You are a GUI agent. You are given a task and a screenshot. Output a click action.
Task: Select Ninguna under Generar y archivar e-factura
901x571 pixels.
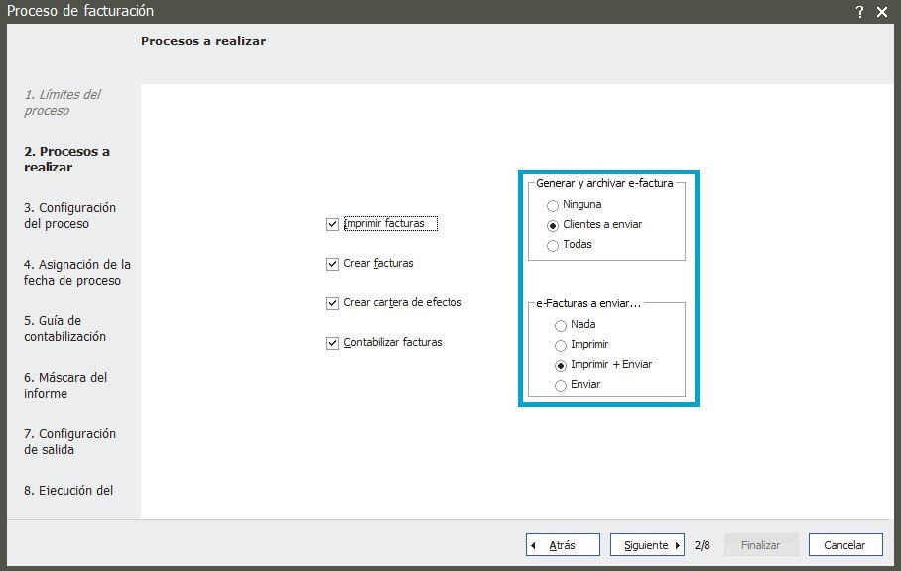pyautogui.click(x=553, y=205)
